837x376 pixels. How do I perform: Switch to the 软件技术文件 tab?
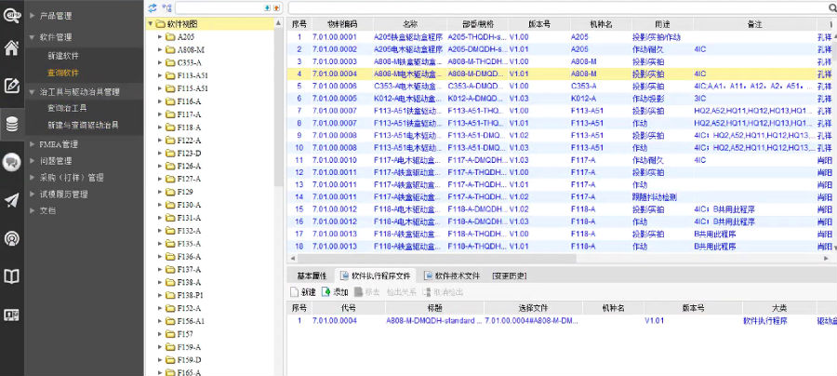point(451,276)
